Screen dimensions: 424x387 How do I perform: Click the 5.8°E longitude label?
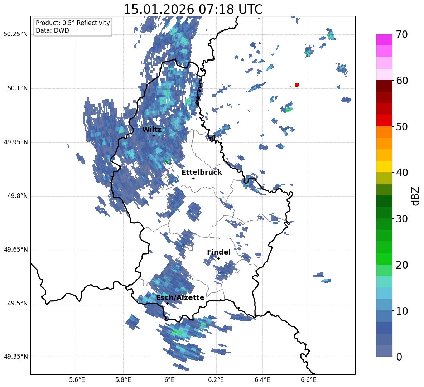click(x=123, y=380)
